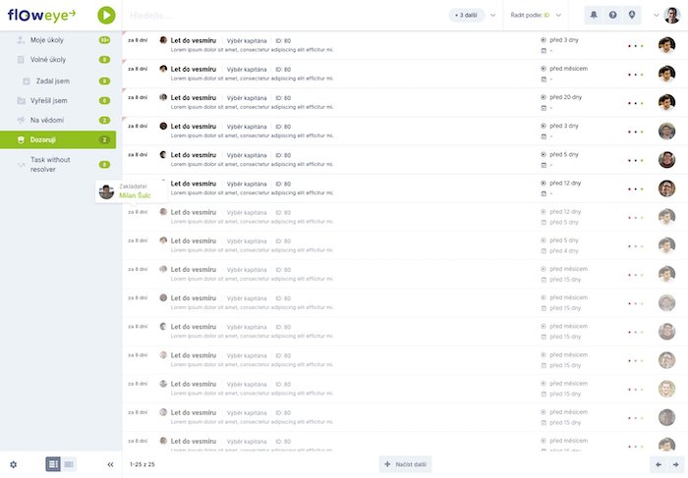Image resolution: width=688 pixels, height=478 pixels.
Task: Open settings gear in sidebar footer
Action: tap(14, 463)
